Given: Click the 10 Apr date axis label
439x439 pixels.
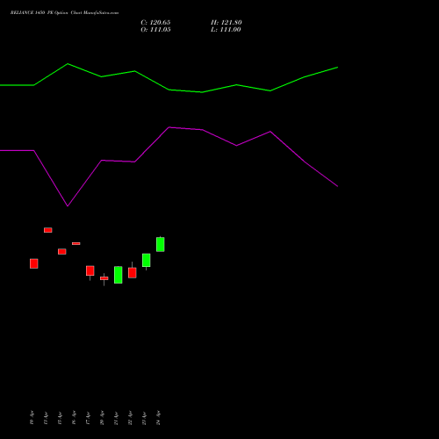Looking at the screenshot, I should click(x=32, y=418).
